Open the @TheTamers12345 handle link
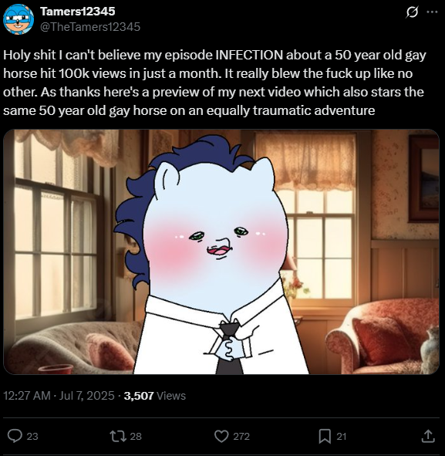This screenshot has width=445, height=456. pyautogui.click(x=90, y=27)
